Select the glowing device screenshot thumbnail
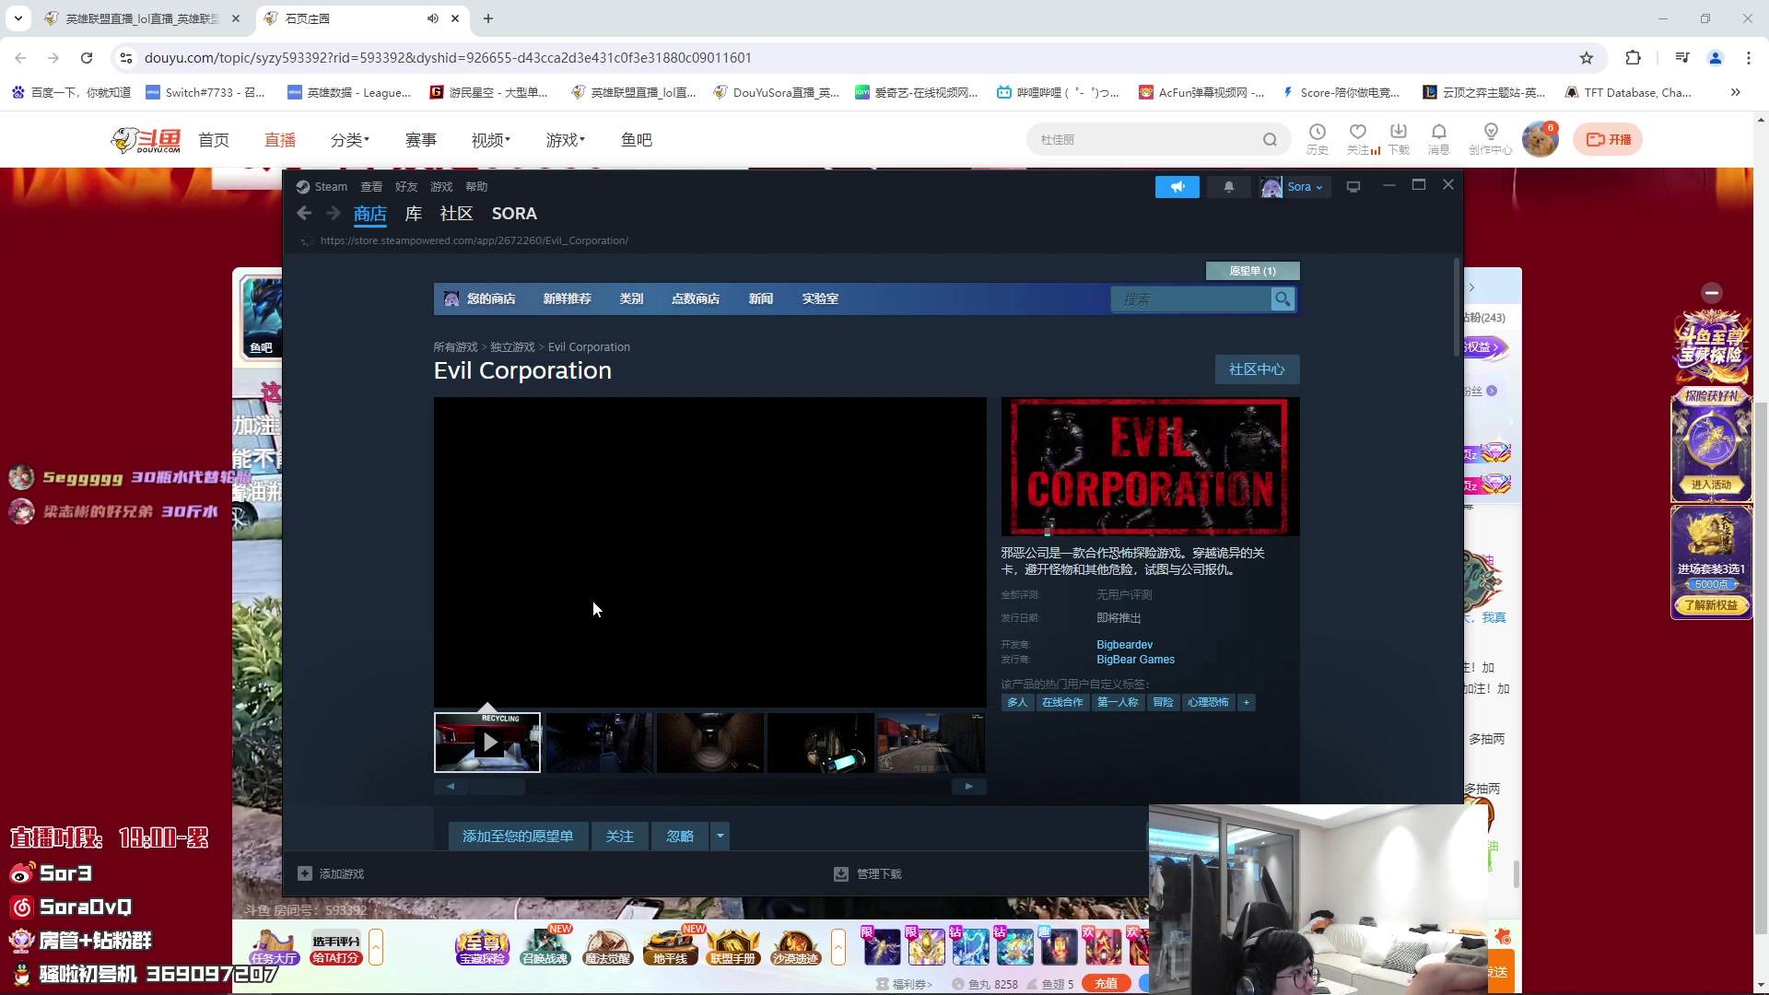 820,743
